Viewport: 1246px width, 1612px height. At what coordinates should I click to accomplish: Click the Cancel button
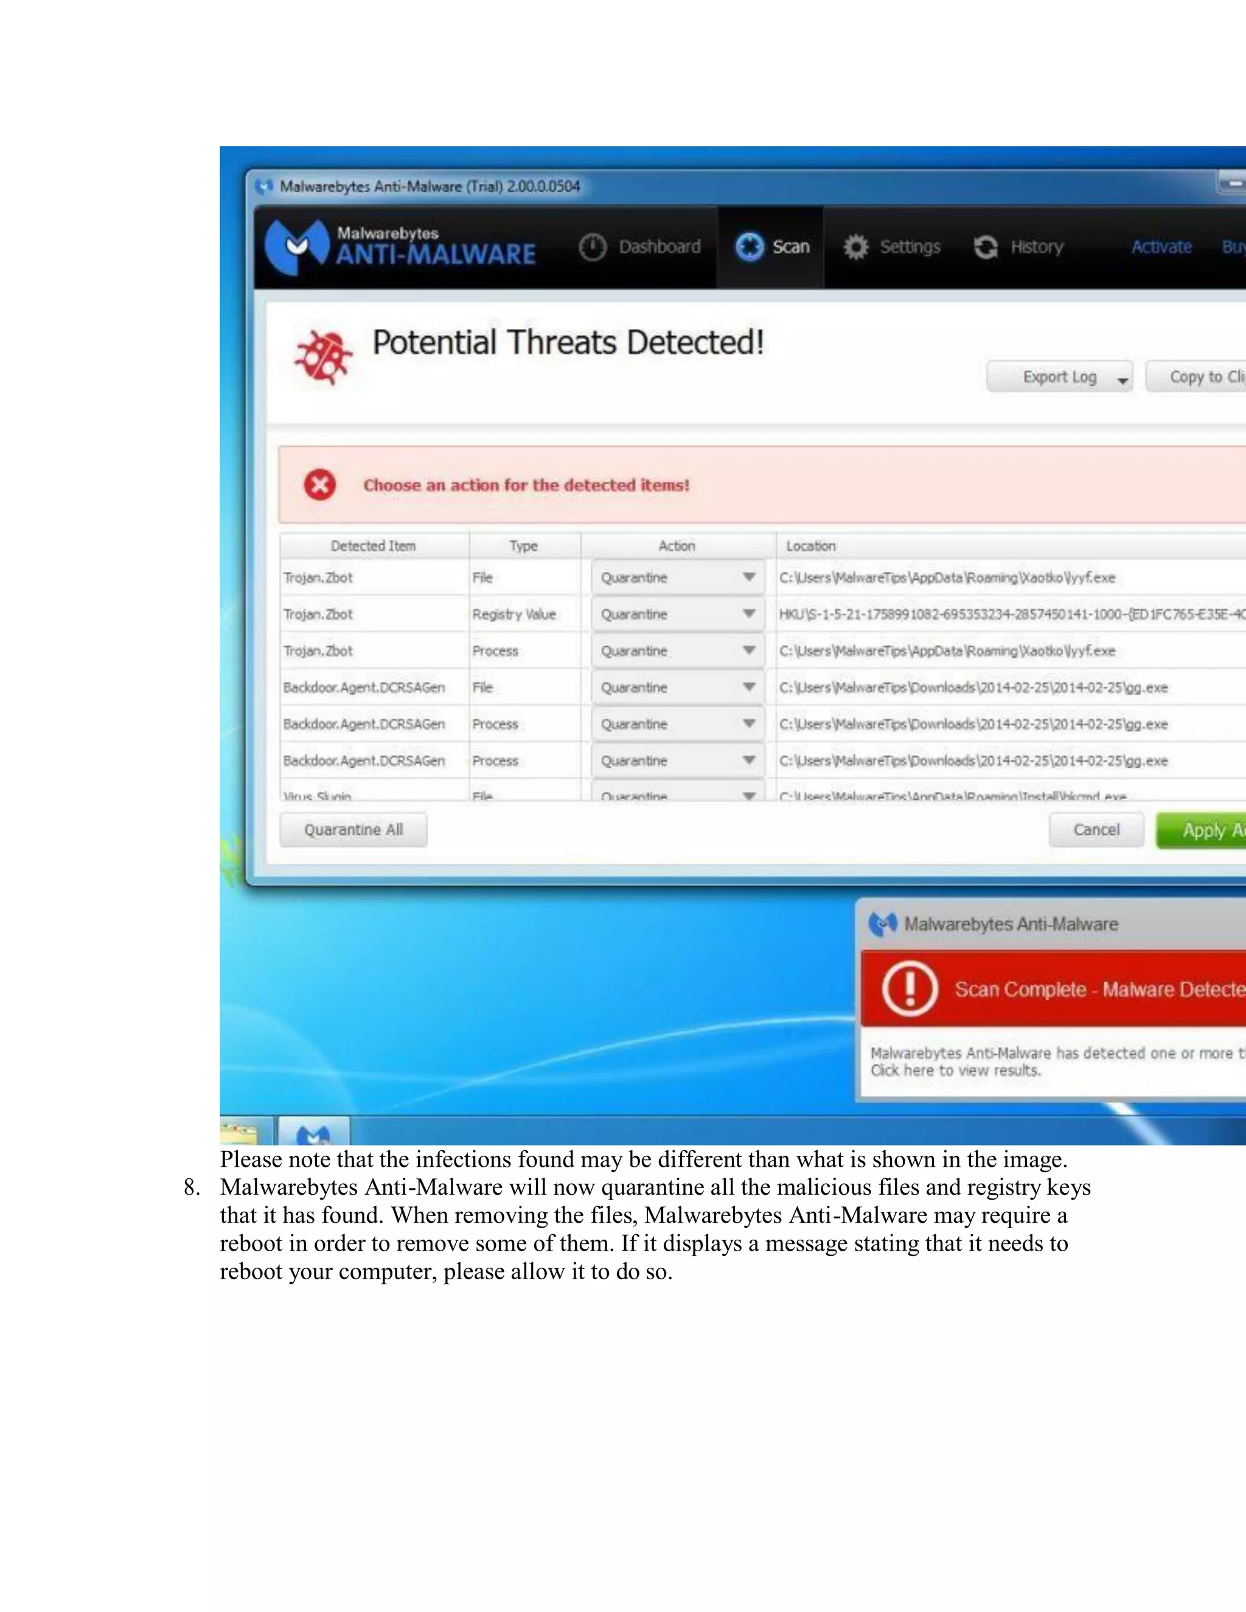tap(1096, 830)
